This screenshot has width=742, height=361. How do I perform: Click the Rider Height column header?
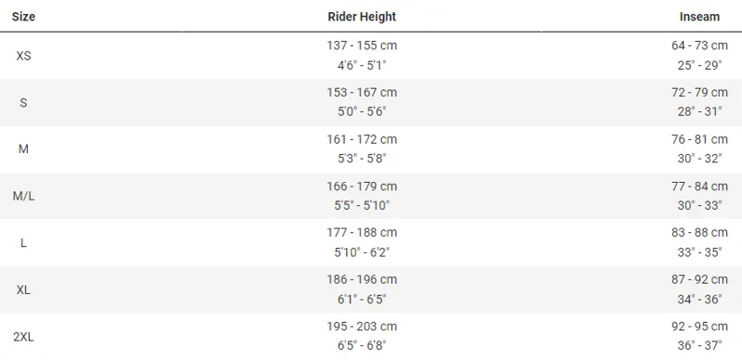pyautogui.click(x=362, y=17)
